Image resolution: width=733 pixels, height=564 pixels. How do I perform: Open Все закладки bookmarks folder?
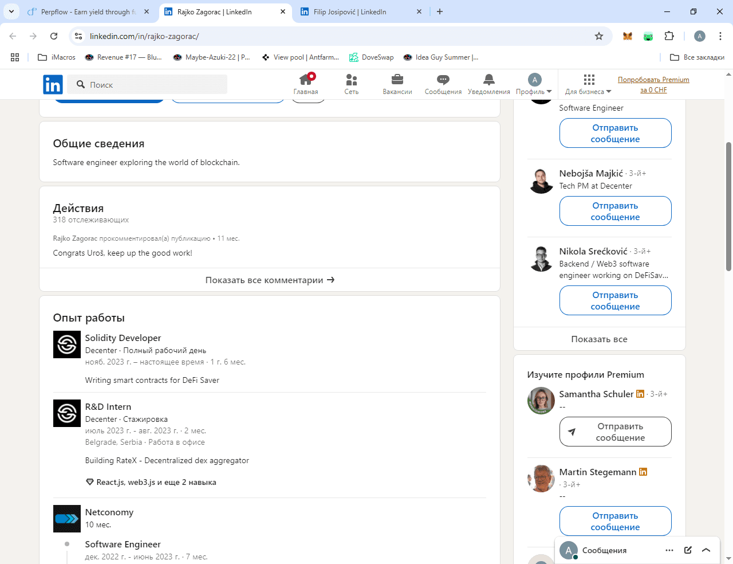point(697,57)
